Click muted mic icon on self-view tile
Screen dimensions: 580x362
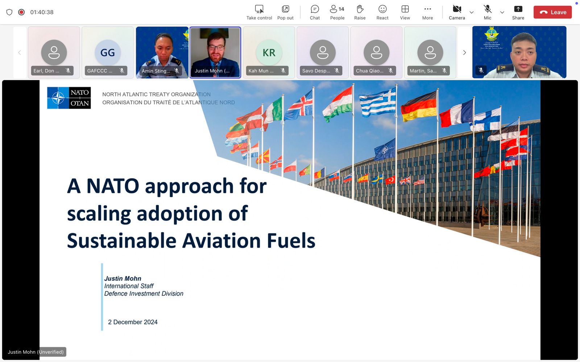tap(481, 70)
